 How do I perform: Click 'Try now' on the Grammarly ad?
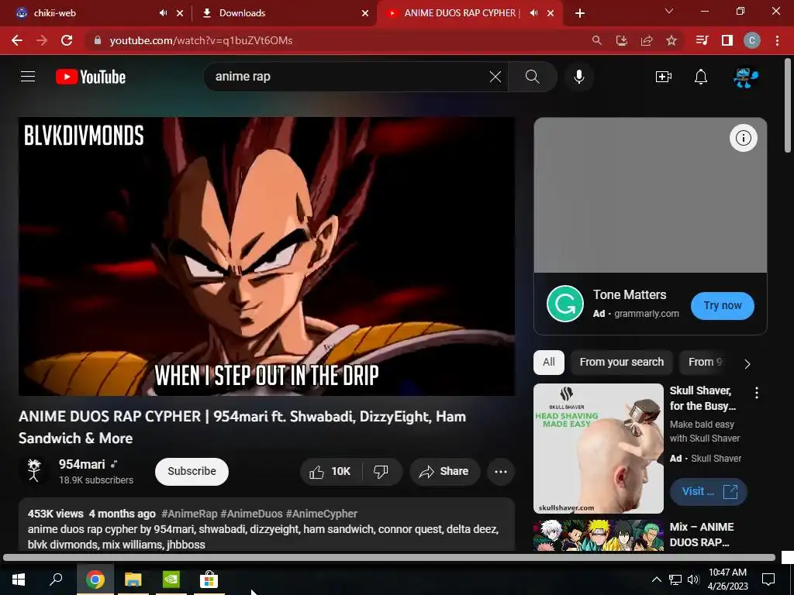[x=722, y=305]
